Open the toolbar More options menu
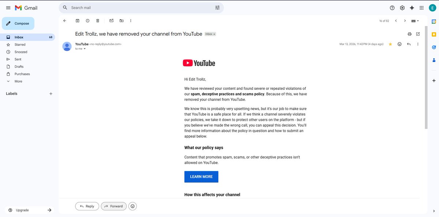Screen dimensions: 439x217 [131, 21]
